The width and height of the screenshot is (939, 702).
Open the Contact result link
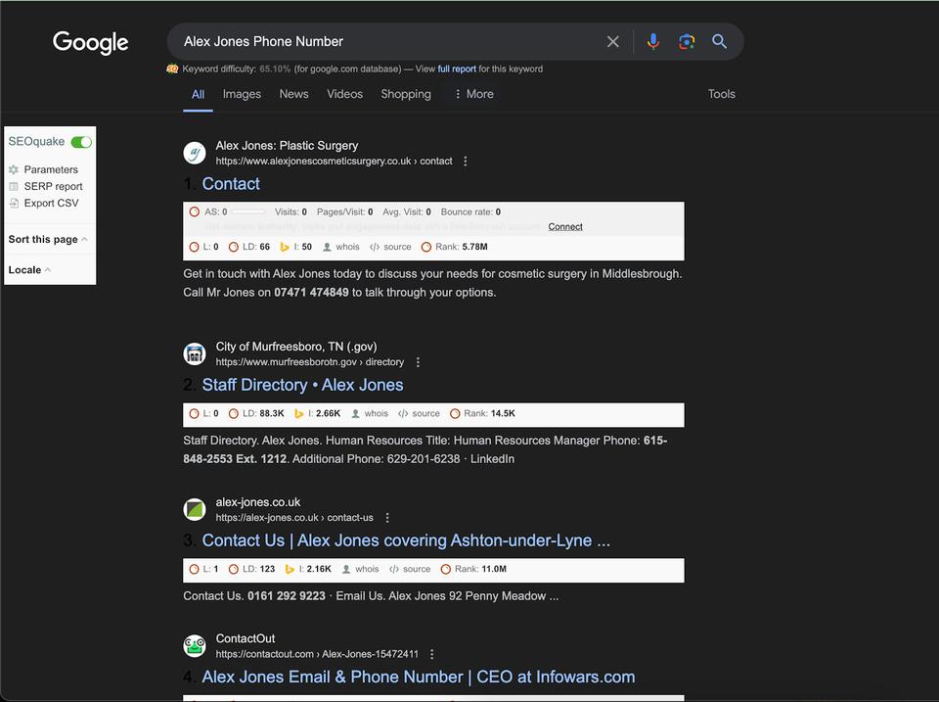coord(231,183)
